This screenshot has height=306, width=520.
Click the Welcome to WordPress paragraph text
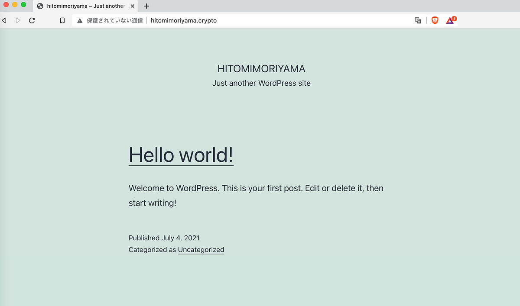tap(256, 196)
